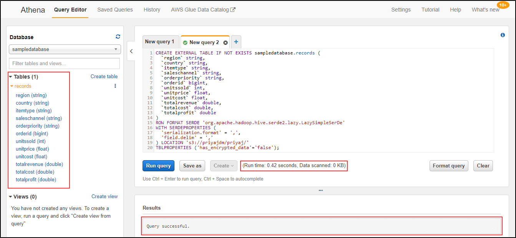Screen dimensions: 516x238
Task: Click the Results heading
Action: tap(152, 208)
